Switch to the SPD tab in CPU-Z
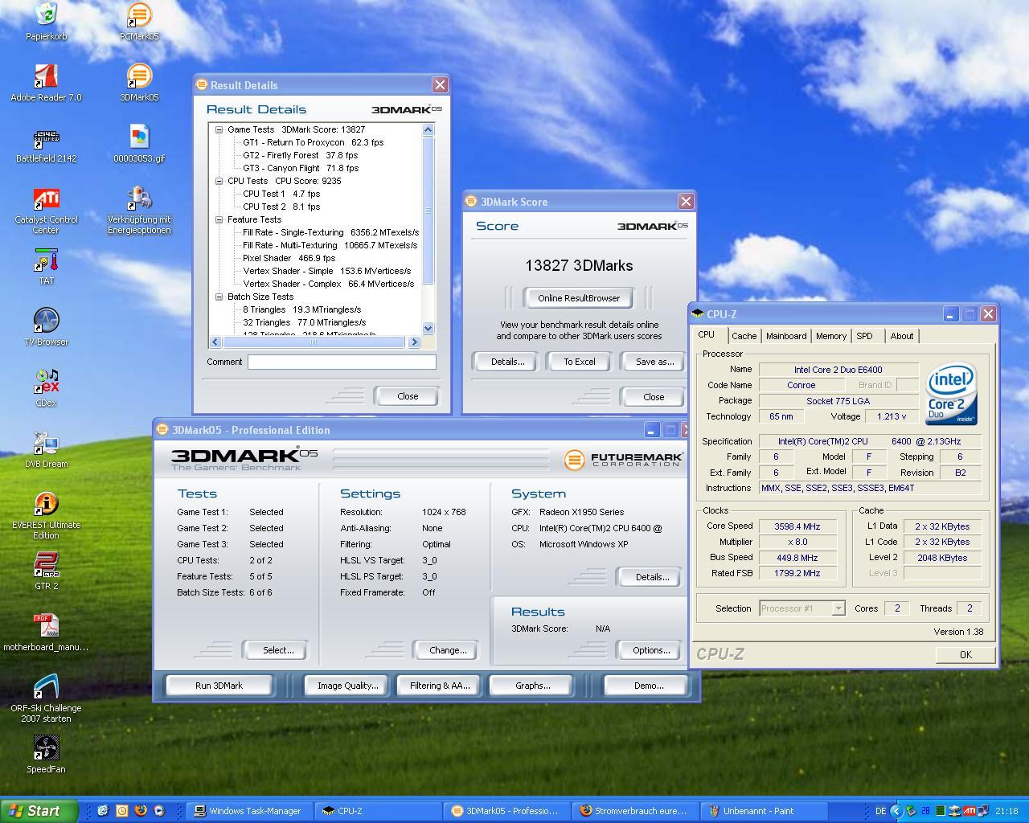1029x823 pixels. tap(864, 336)
